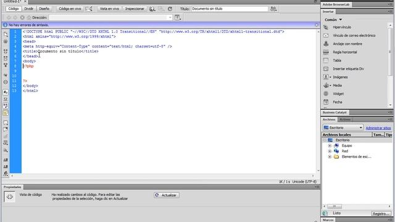The height and width of the screenshot is (222, 395).
Task: Show the Code Navigator icon
Action: (6, 41)
